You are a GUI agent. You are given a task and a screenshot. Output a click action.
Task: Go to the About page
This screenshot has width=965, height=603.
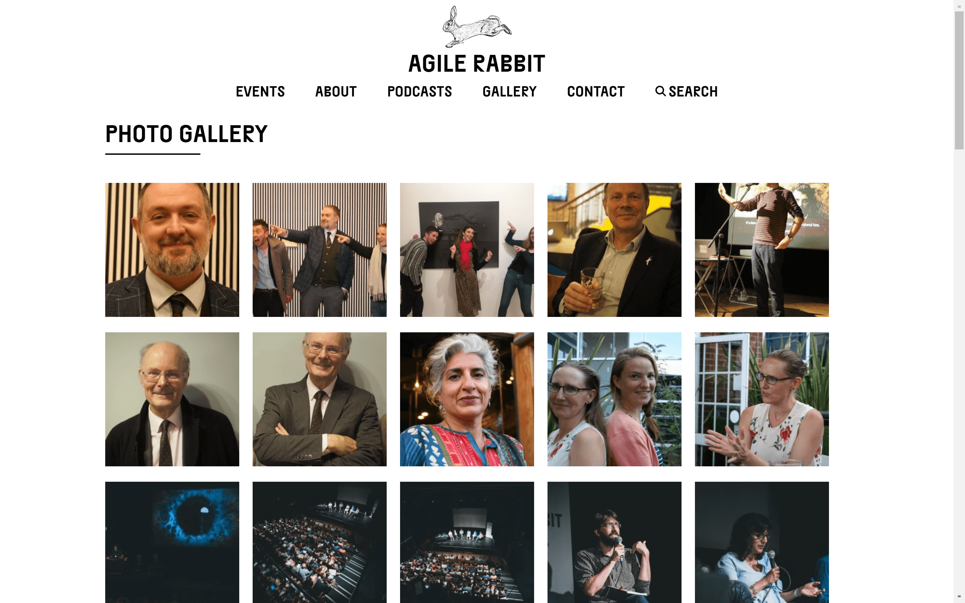pos(336,92)
